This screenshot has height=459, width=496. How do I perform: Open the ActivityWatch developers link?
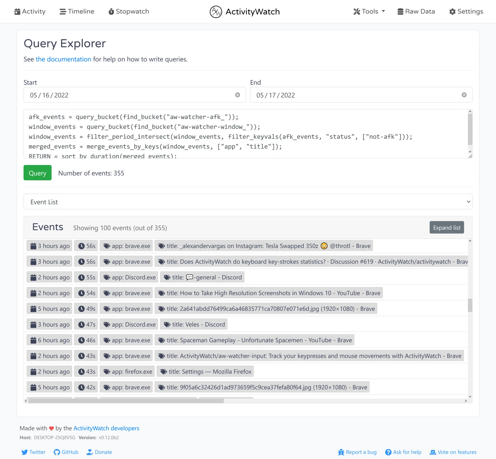106,428
